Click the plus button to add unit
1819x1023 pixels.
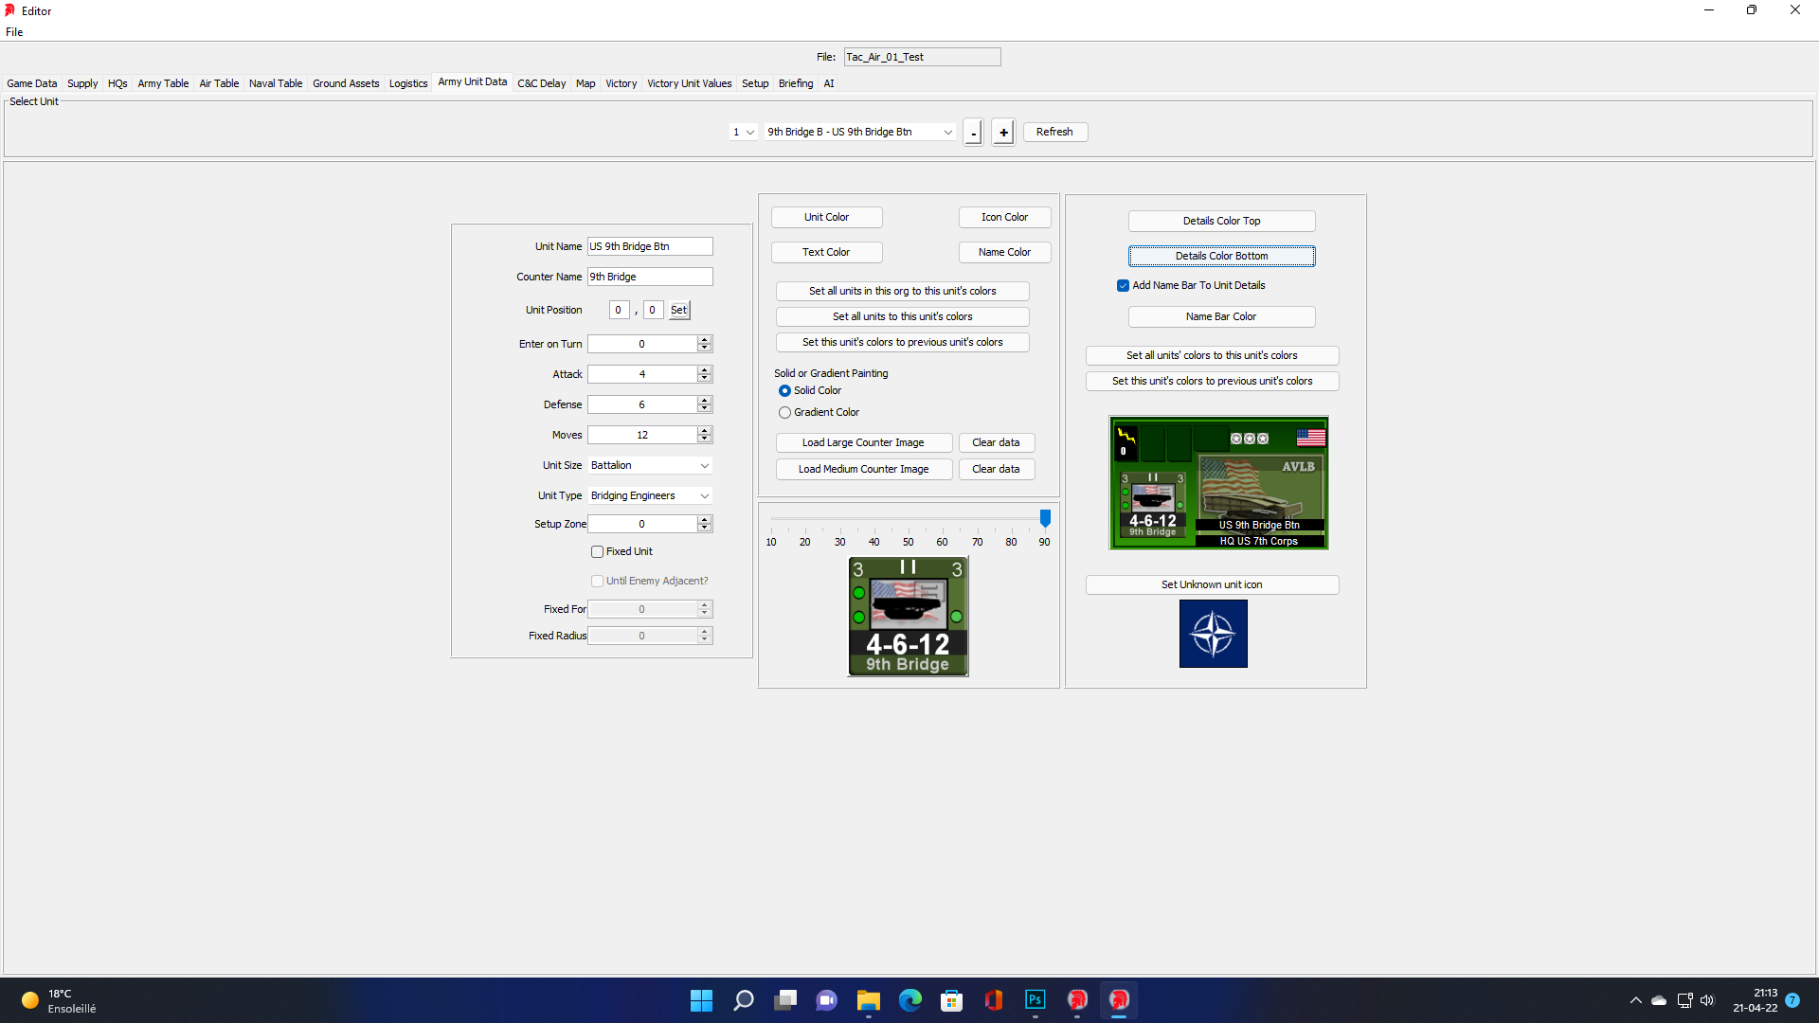click(x=1003, y=133)
